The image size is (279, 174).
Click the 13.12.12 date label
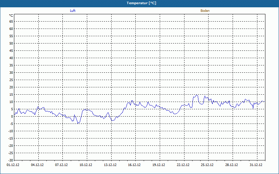point(110,165)
